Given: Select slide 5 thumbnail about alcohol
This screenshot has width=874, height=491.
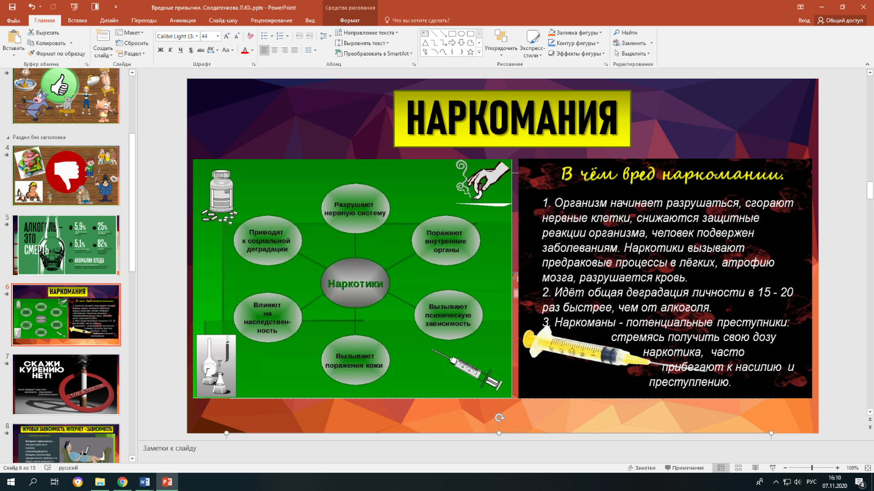Looking at the screenshot, I should pyautogui.click(x=66, y=245).
